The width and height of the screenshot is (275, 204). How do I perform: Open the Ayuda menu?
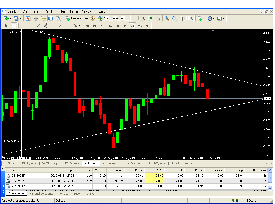(x=102, y=12)
